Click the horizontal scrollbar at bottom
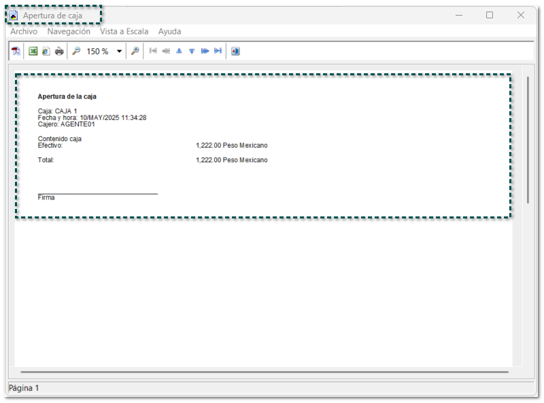Viewport: 544px width, 403px height. [264, 372]
